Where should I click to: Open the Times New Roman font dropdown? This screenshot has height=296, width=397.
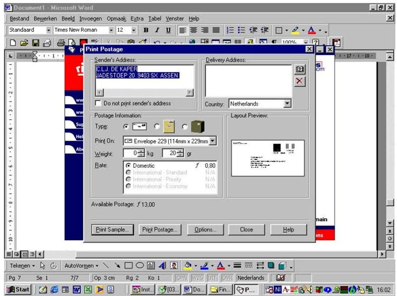[111, 30]
